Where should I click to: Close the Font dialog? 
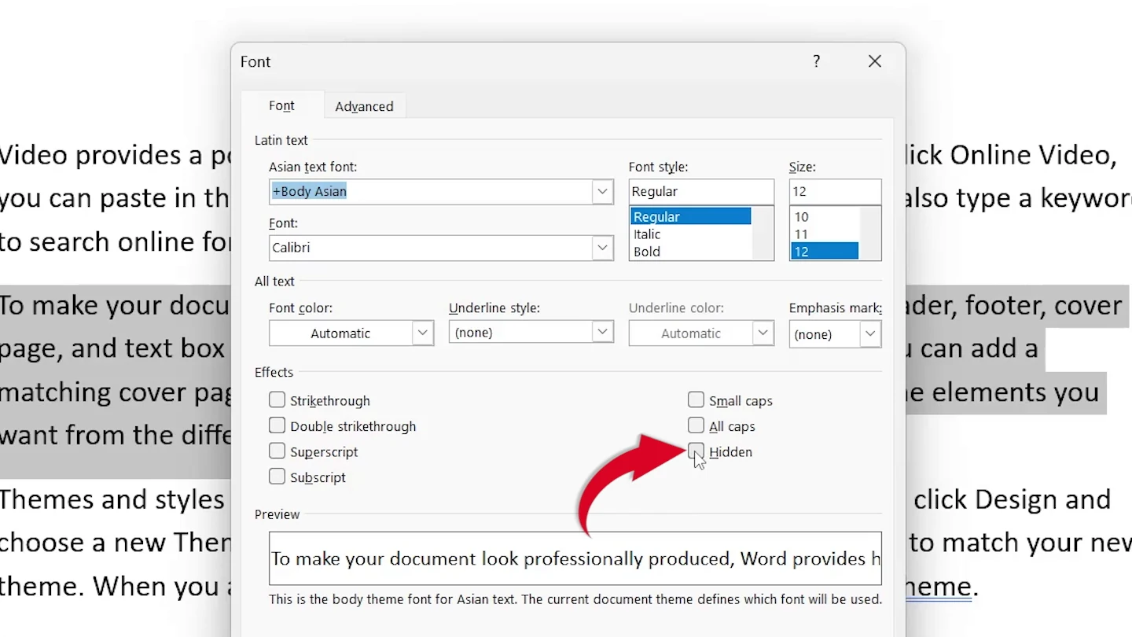(875, 61)
